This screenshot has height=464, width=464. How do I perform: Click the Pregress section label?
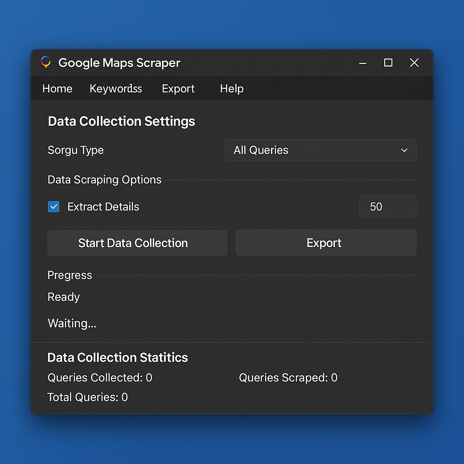[70, 275]
